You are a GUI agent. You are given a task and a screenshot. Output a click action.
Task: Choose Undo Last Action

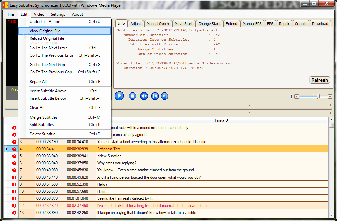(x=64, y=22)
